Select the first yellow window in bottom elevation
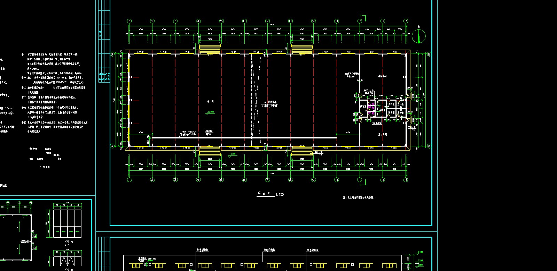The height and width of the screenshot is (271, 557). coord(136,266)
